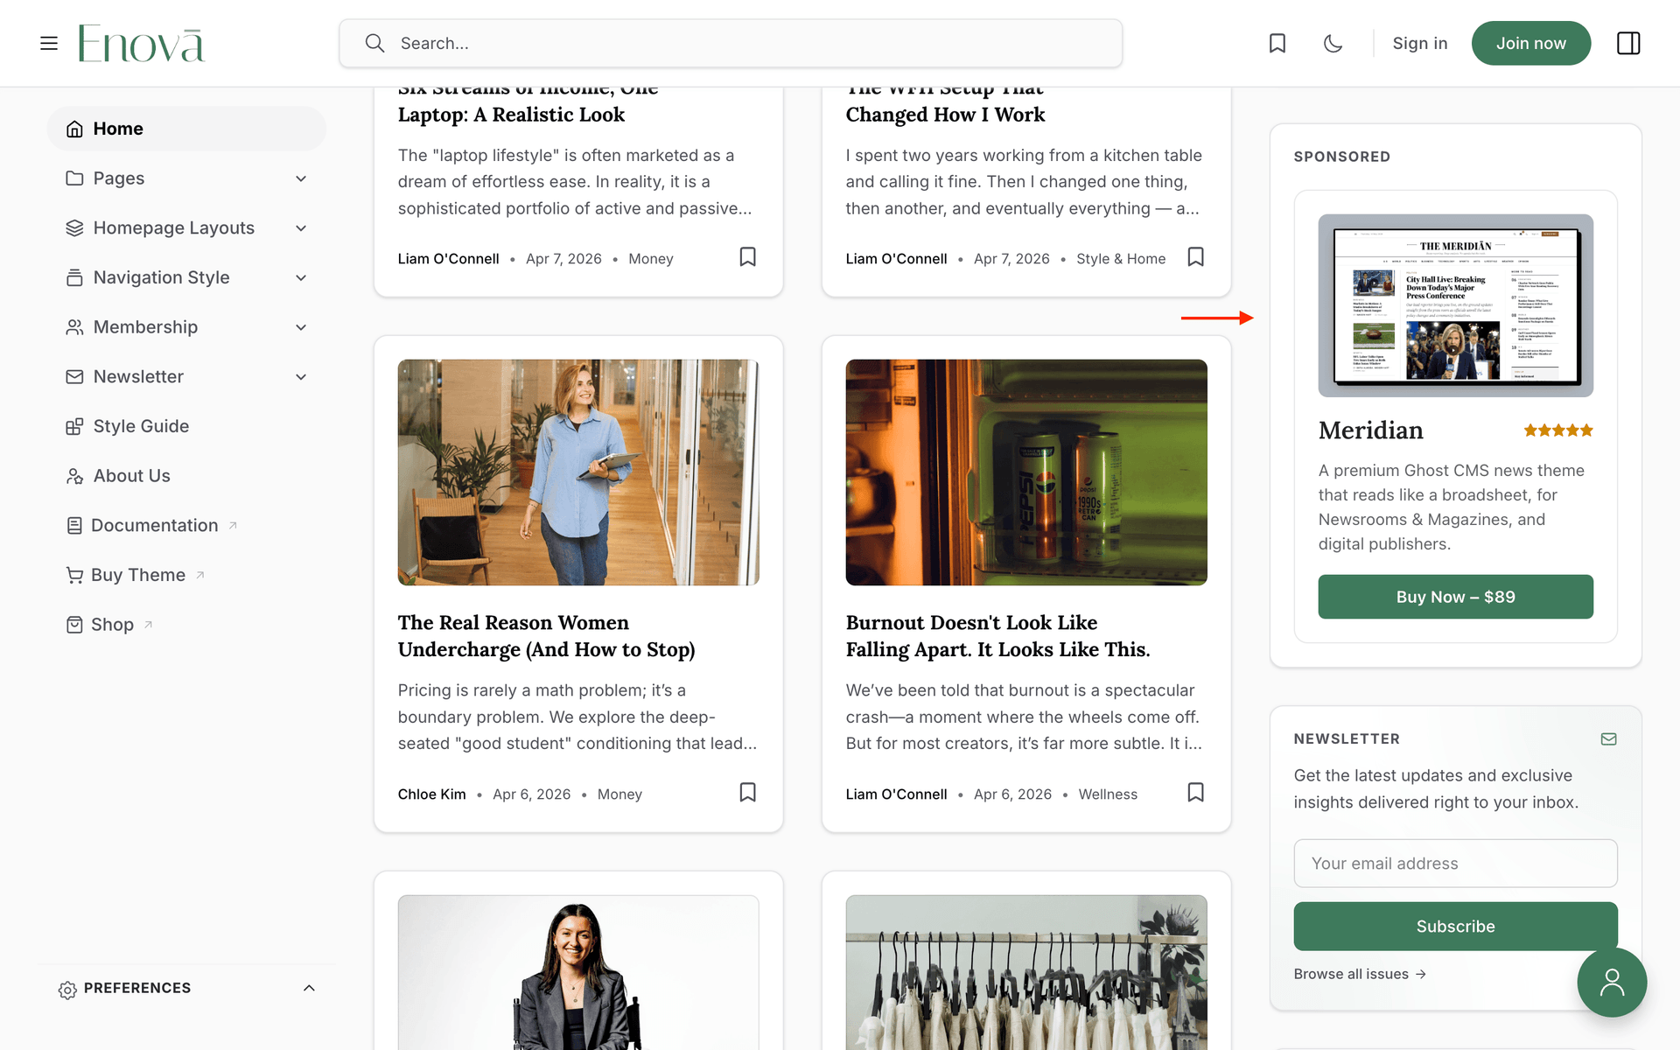Click the Search input field
Viewport: 1680px width, 1050px height.
pos(731,43)
